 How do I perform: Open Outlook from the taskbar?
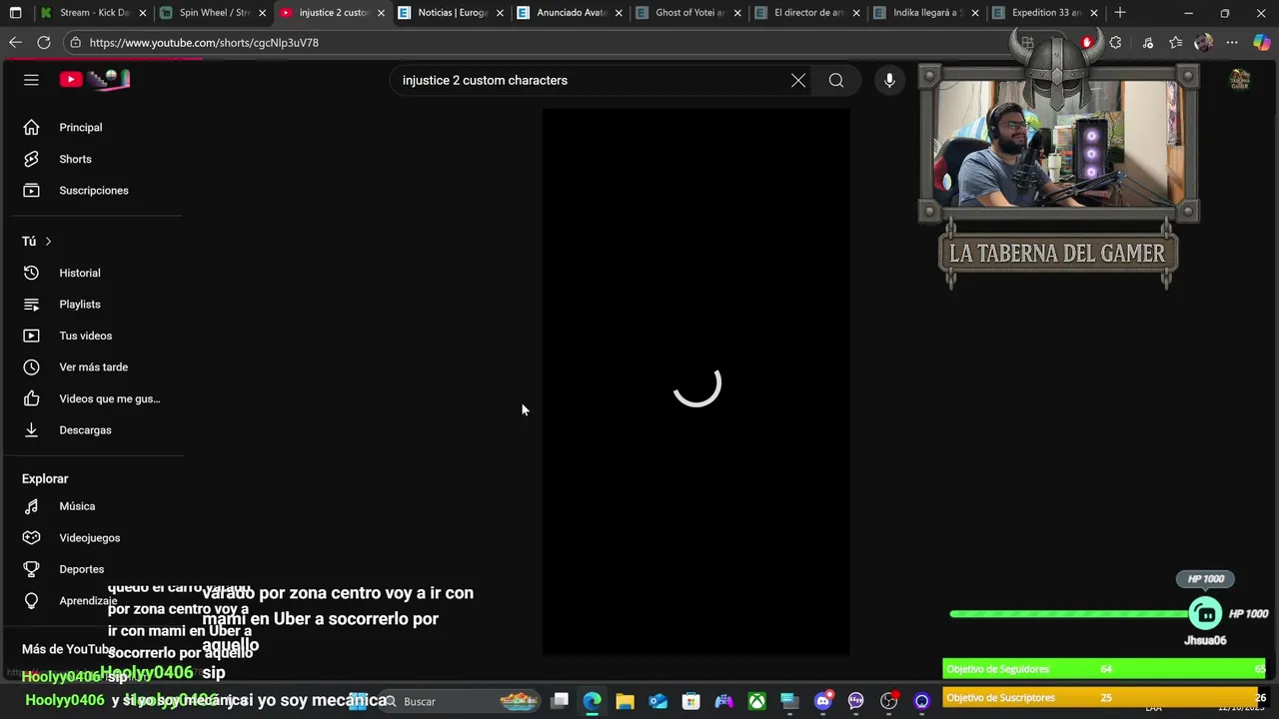[658, 701]
